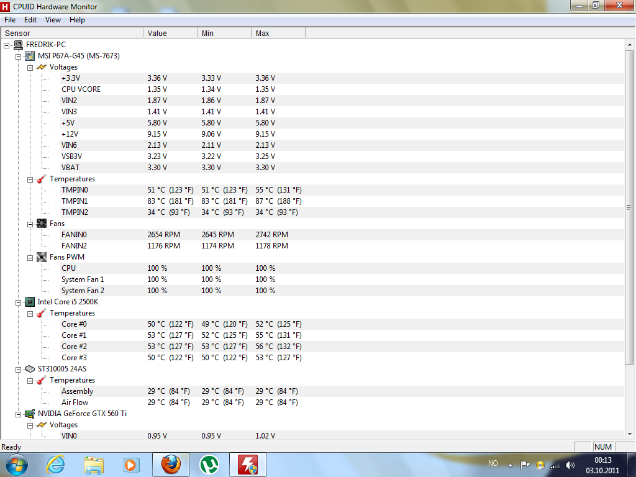Click the CPUID Hardware Monitor title bar icon
This screenshot has width=636, height=477.
click(5, 6)
